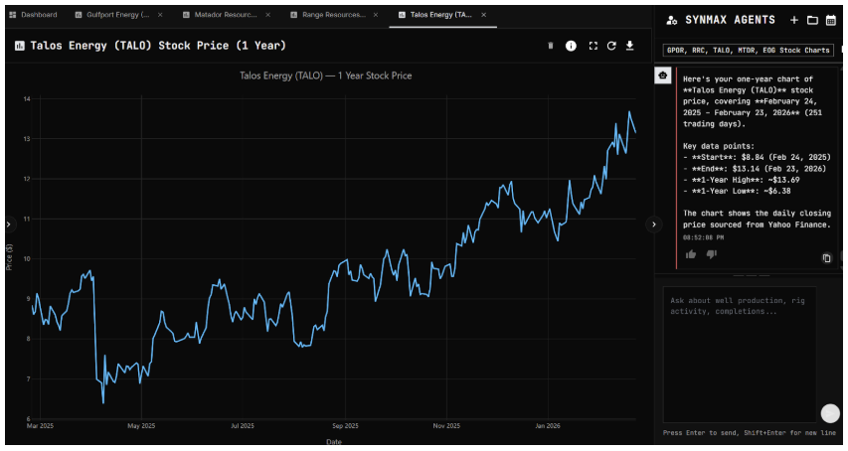Screen dimensions: 848x451
Task: Copy the agent's response to clipboard
Action: pyautogui.click(x=826, y=258)
